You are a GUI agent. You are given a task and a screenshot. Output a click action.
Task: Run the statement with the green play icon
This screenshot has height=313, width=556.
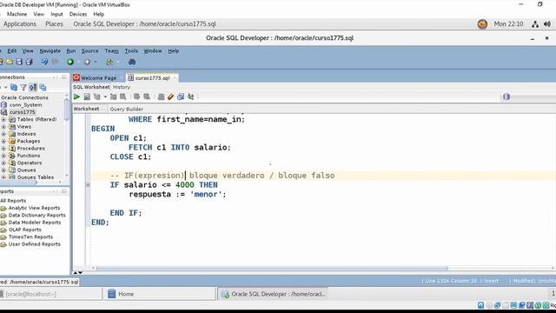(x=76, y=97)
